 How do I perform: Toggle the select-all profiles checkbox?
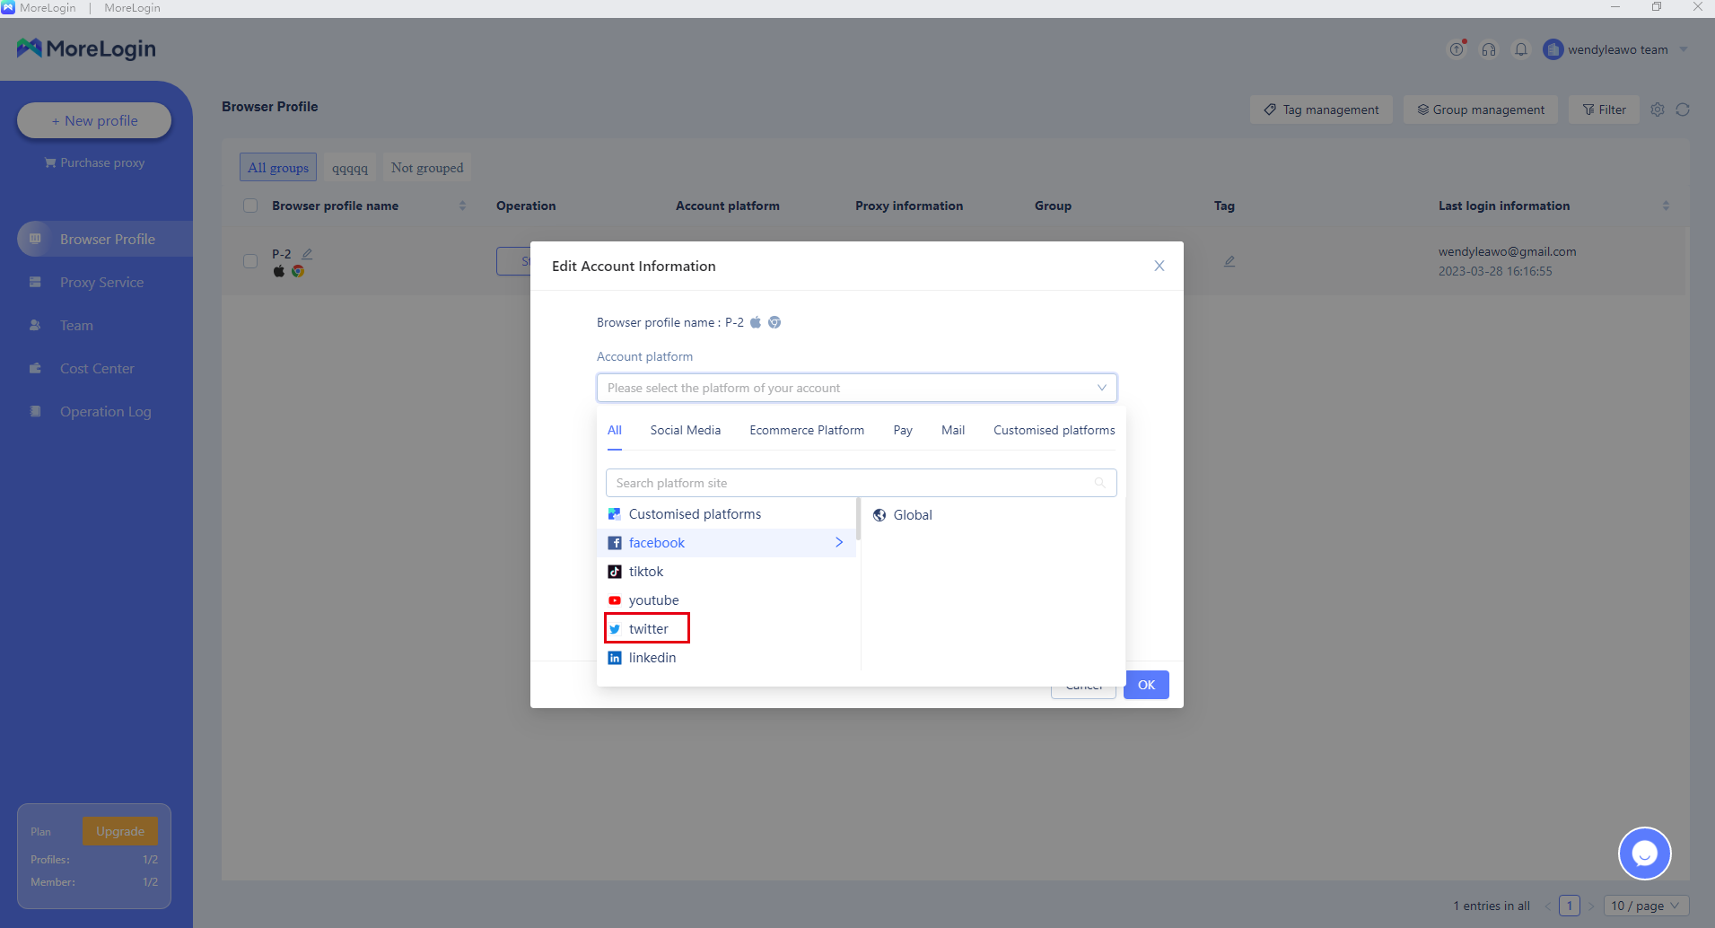250,206
